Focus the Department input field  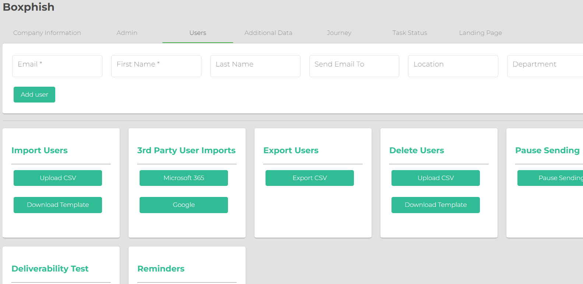pos(545,66)
